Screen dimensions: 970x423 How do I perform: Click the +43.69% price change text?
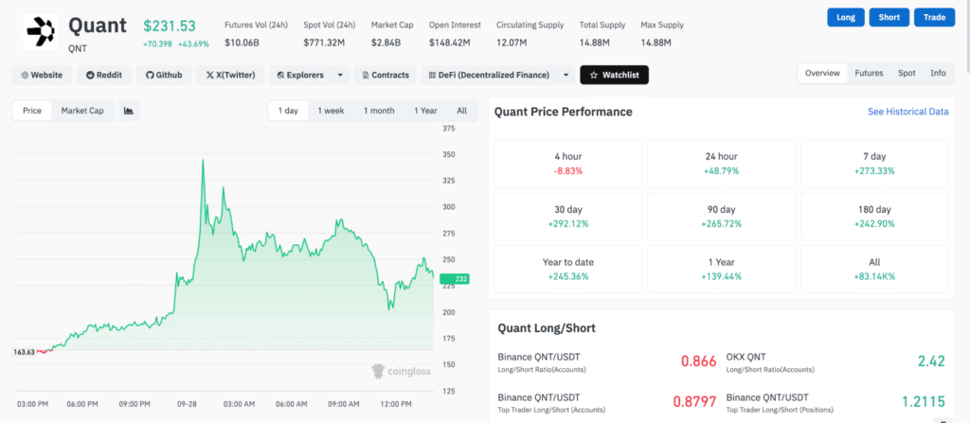pos(193,44)
